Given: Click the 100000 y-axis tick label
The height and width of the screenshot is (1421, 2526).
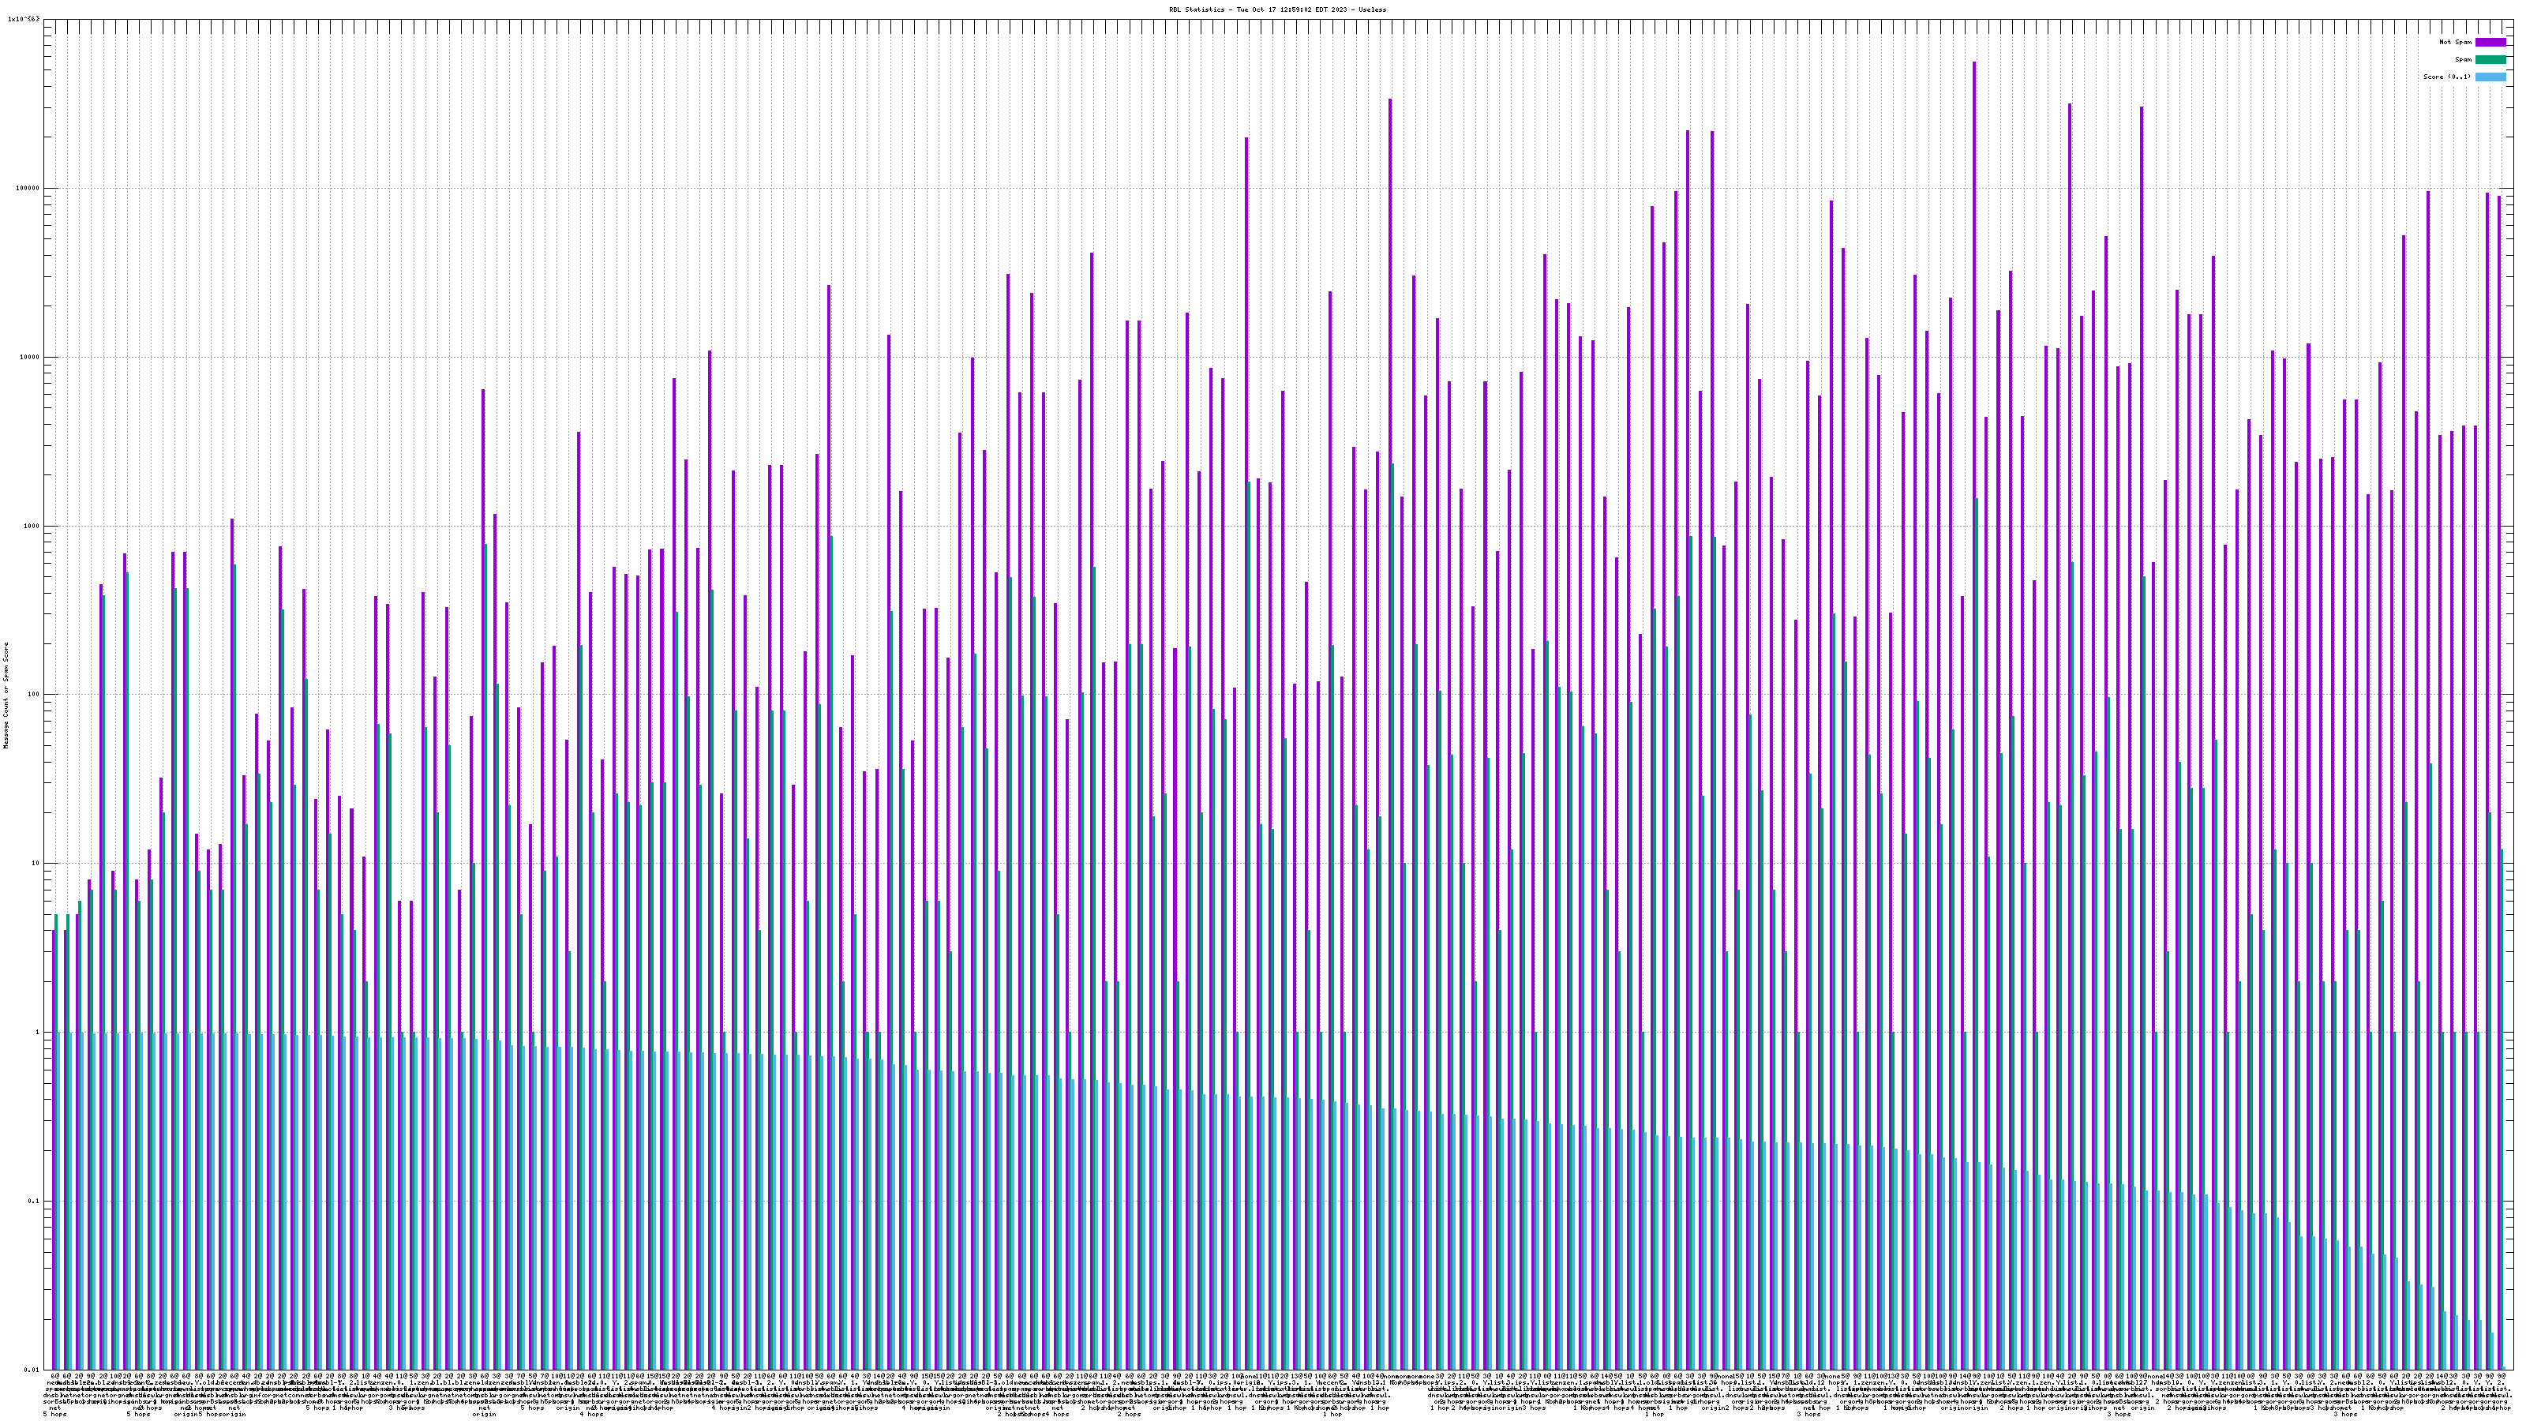Looking at the screenshot, I should tap(27, 189).
